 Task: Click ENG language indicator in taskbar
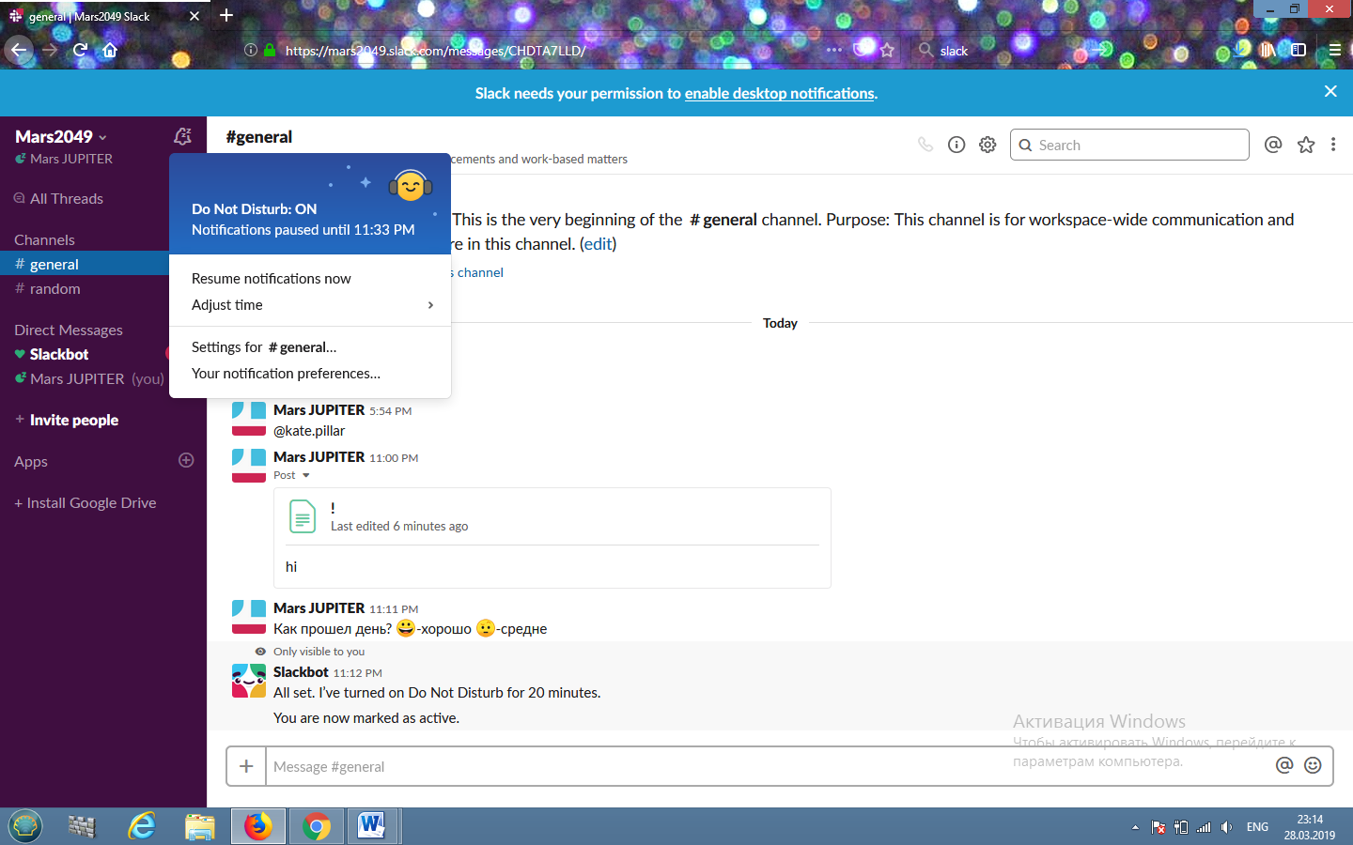1257,827
